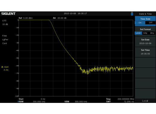Click the Free trigger label

point(4,36)
